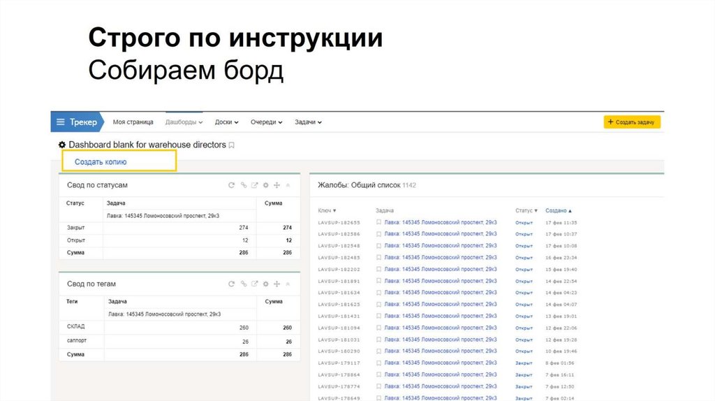Click the move handle on Свод по тегам
The image size is (715, 401).
pyautogui.click(x=277, y=284)
